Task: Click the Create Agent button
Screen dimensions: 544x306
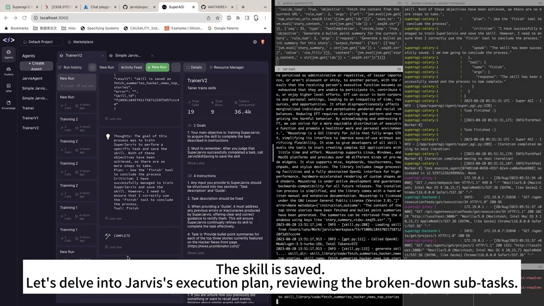Action: click(x=36, y=66)
